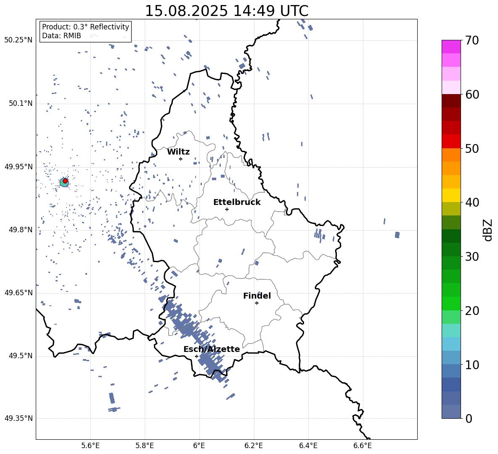Click the 49.5°N latitude label
Viewport: 498px width, 454px height.
21,356
